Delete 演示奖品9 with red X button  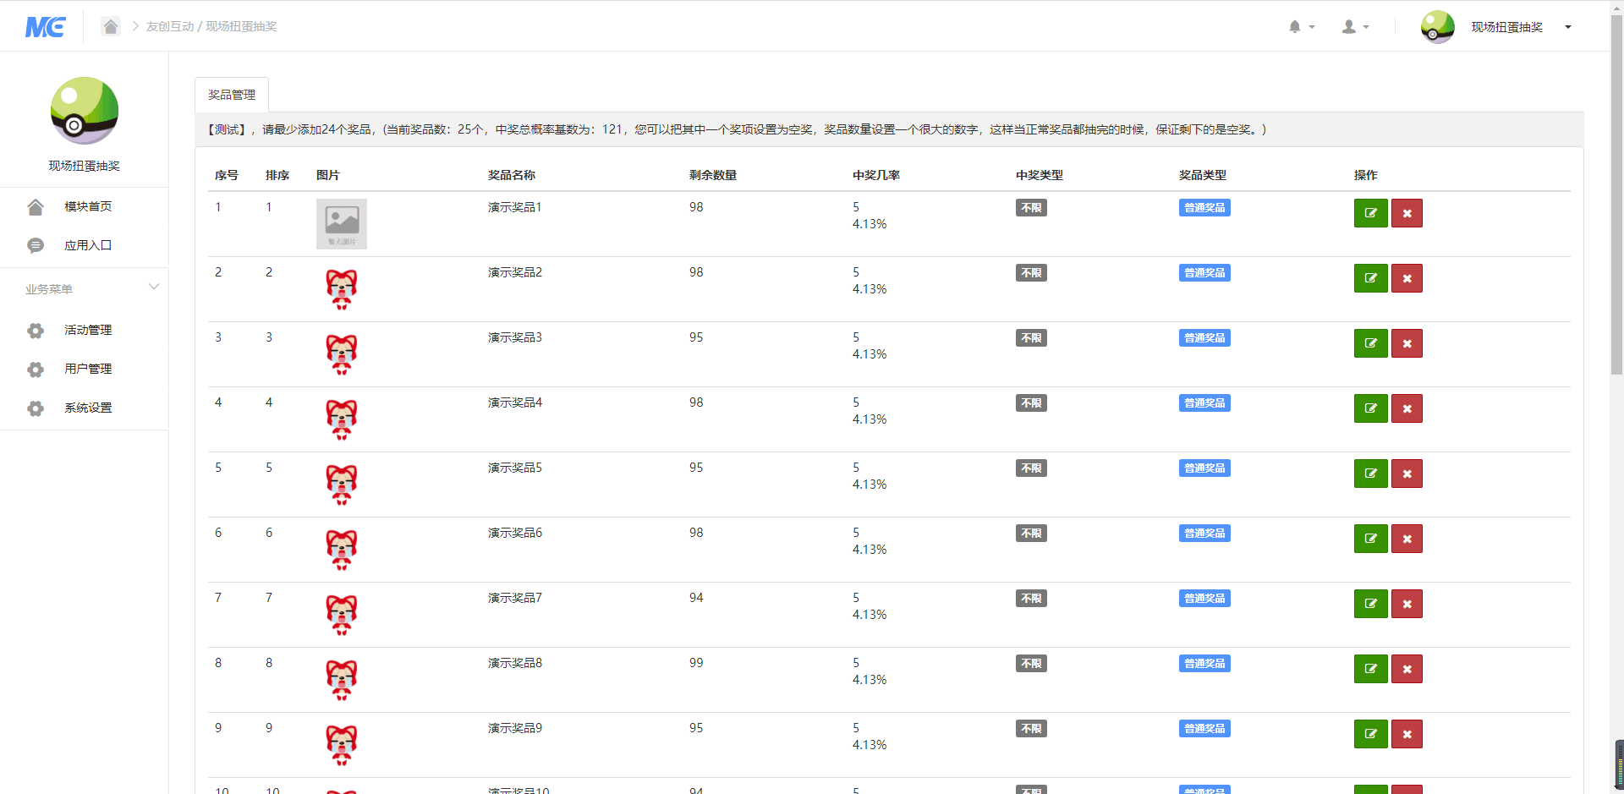point(1407,734)
